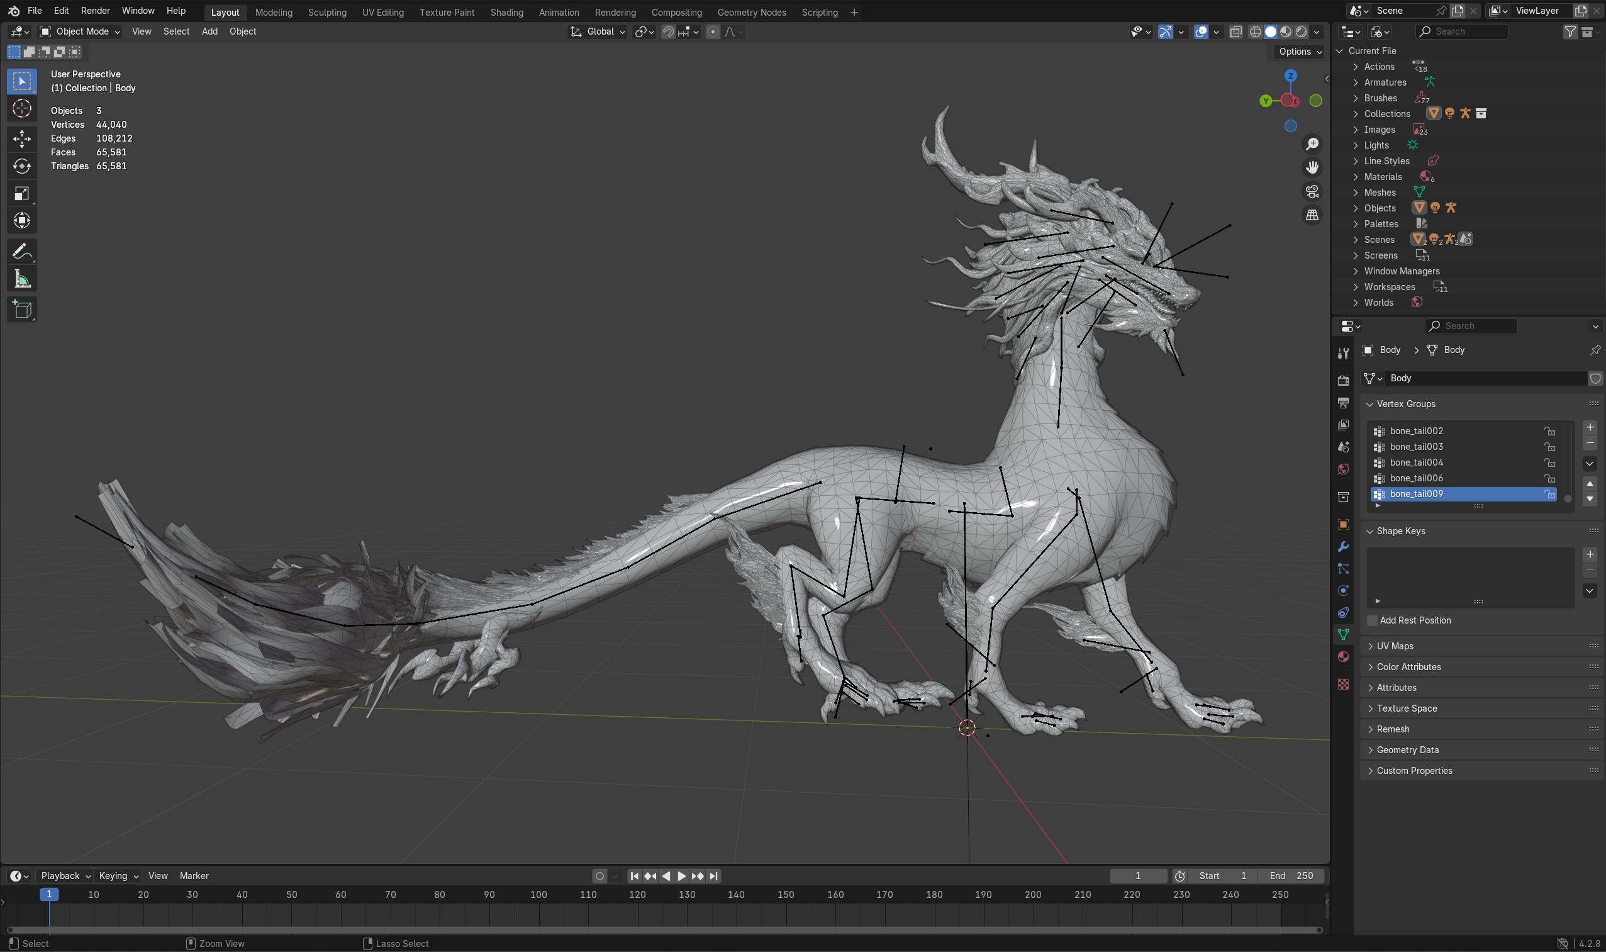Expand the Materials entry in outliner
This screenshot has width=1606, height=952.
tap(1355, 177)
